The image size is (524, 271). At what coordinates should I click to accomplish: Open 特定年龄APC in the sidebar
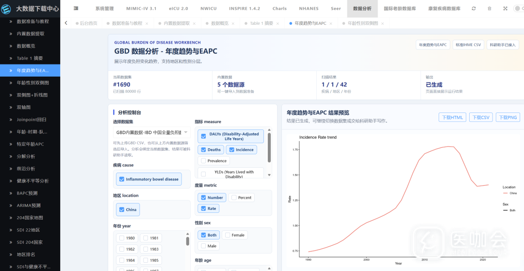[x=30, y=144]
